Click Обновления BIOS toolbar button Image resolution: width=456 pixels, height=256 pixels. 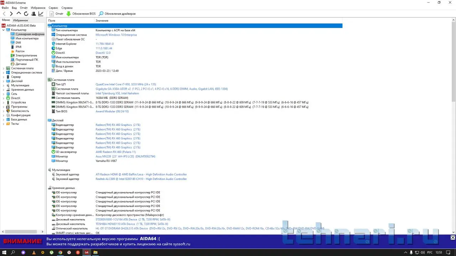point(81,14)
